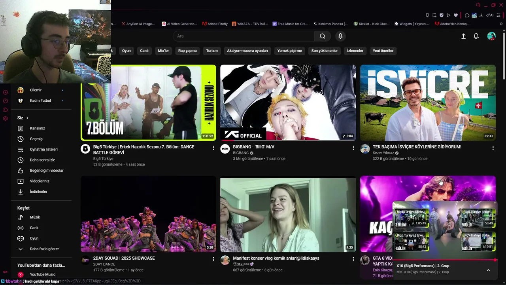Open the Adobe Firefly bookmark
506x285 pixels.
pos(215,24)
